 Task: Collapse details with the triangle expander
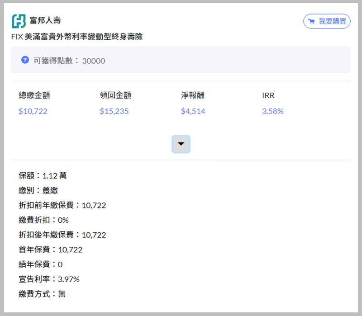pos(181,144)
